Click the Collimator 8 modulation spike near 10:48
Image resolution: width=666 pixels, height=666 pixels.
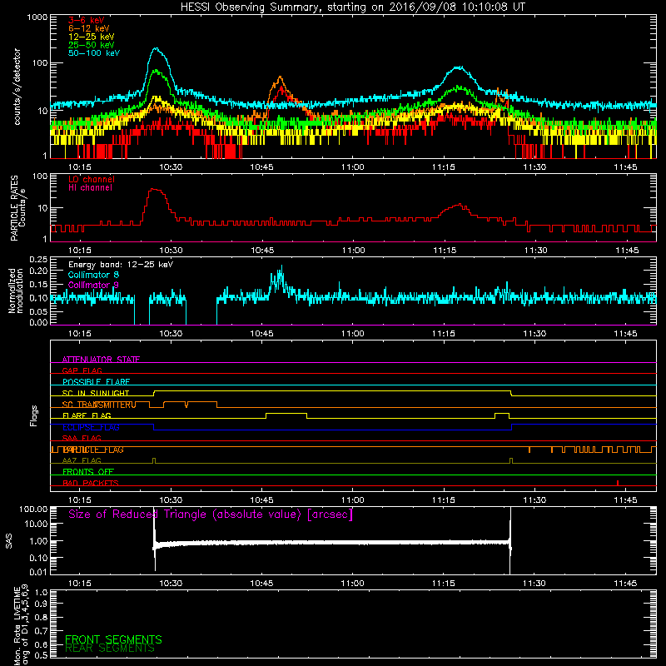point(281,270)
